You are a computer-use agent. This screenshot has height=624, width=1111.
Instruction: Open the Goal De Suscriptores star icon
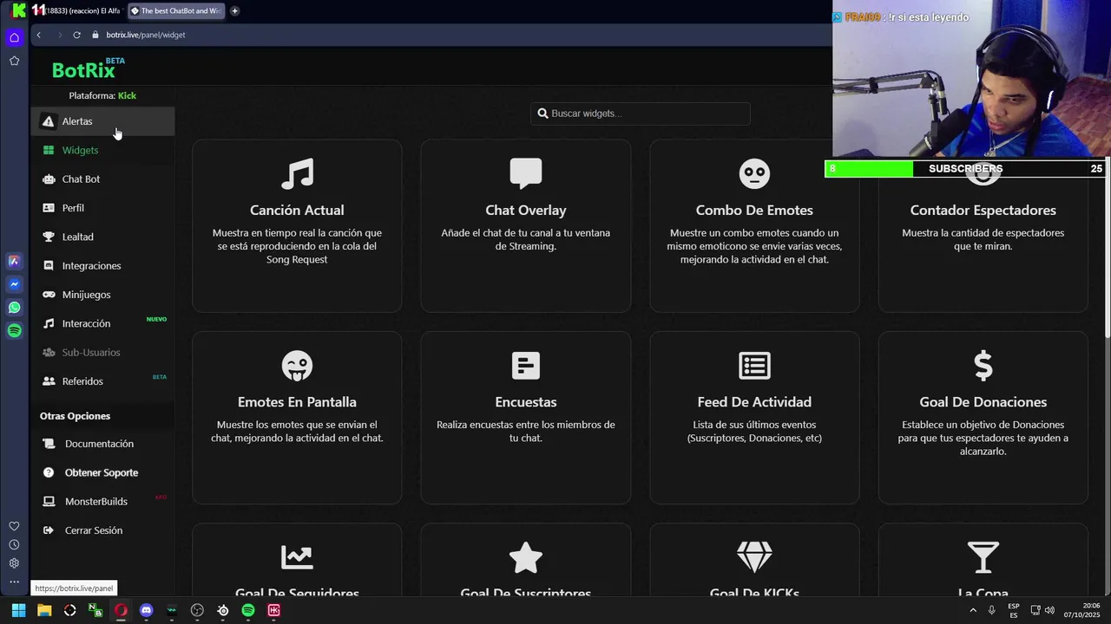(x=526, y=557)
